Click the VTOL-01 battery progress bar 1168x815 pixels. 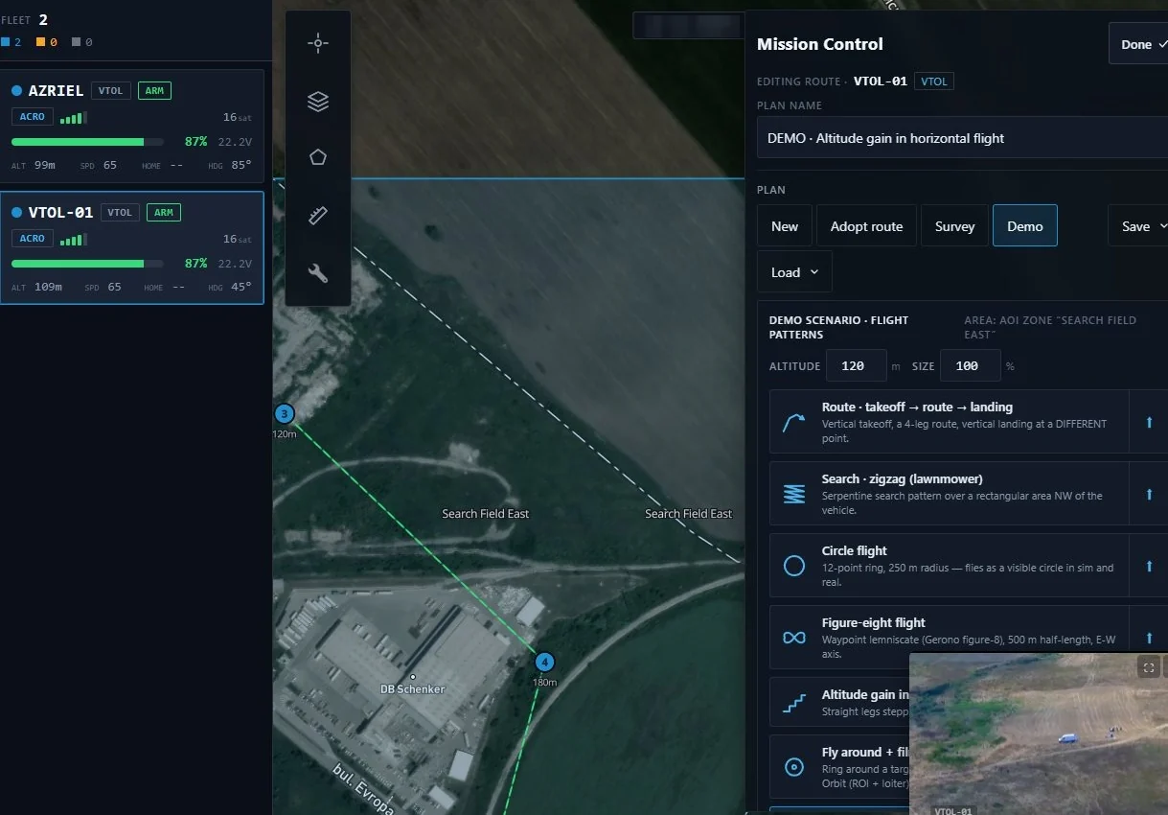(x=87, y=264)
